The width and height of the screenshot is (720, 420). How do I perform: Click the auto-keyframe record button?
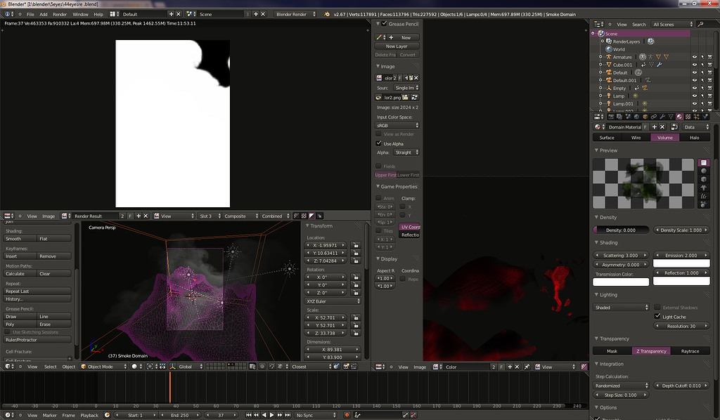tap(347, 415)
